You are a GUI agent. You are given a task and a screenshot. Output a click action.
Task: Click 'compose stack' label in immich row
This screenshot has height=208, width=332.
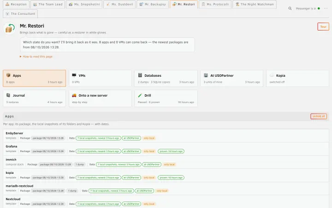15,165
